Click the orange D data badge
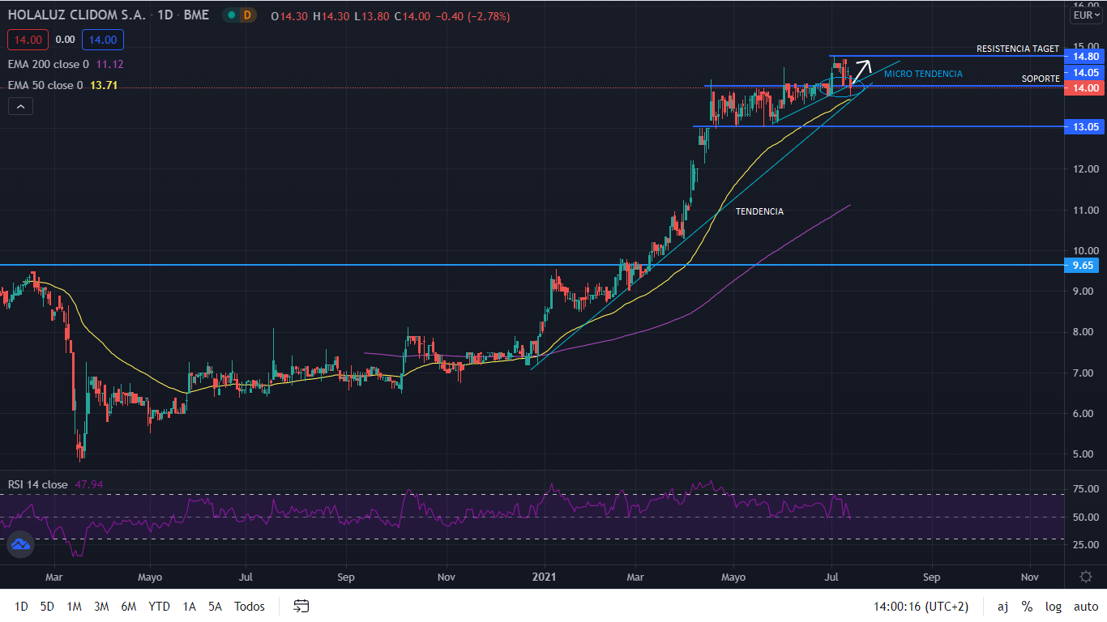This screenshot has height=622, width=1107. pos(247,15)
